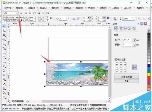
Task: Open the zoom level 2% dropdown
Action: coord(17,13)
